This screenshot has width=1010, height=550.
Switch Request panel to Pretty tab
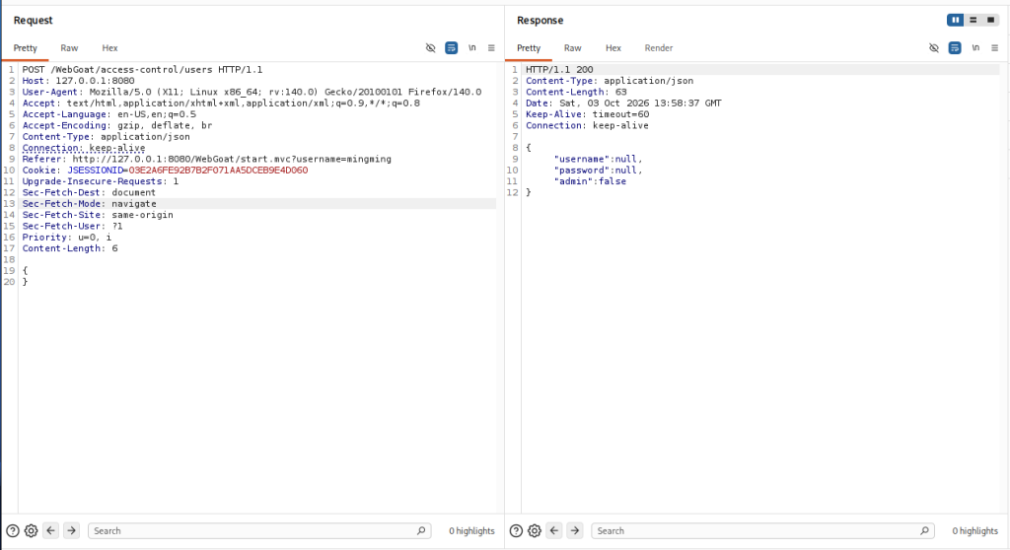pyautogui.click(x=25, y=48)
